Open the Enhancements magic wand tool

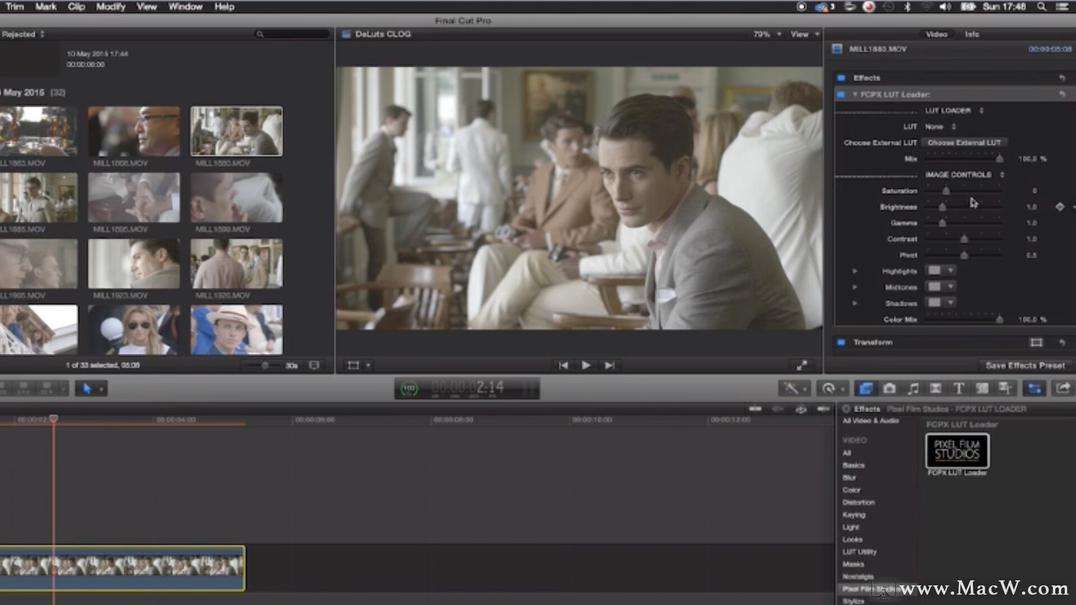point(791,388)
